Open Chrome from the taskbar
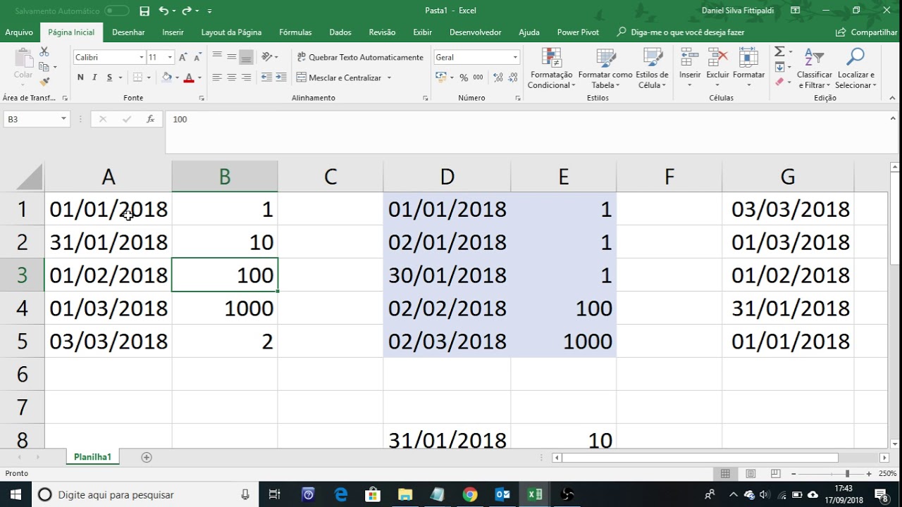The width and height of the screenshot is (902, 507). click(470, 494)
